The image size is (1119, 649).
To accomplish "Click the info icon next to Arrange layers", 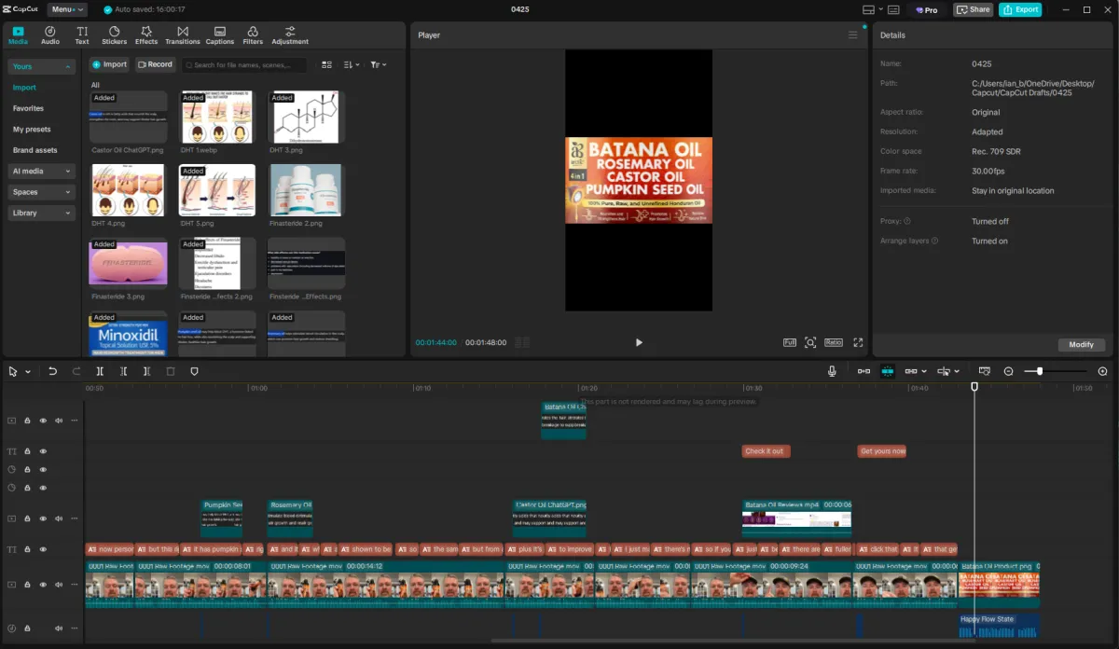I will 934,241.
